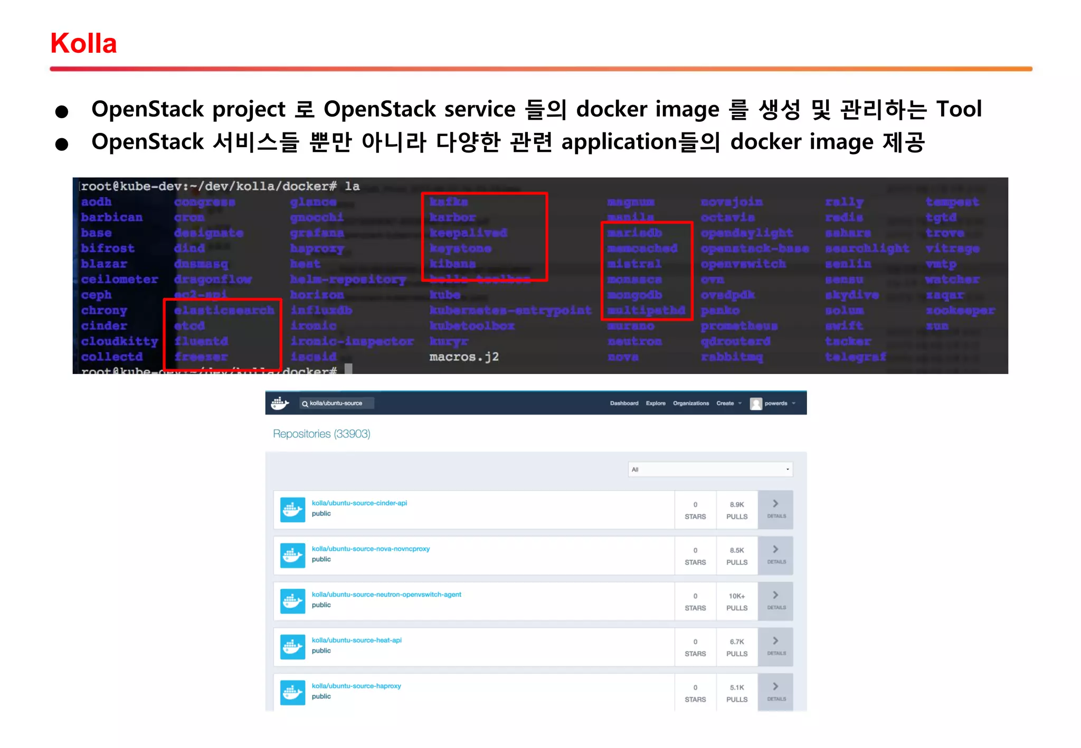Click the whale icon for nova-novncproxy repository
Screen dimensions: 1081x748
pyautogui.click(x=292, y=555)
